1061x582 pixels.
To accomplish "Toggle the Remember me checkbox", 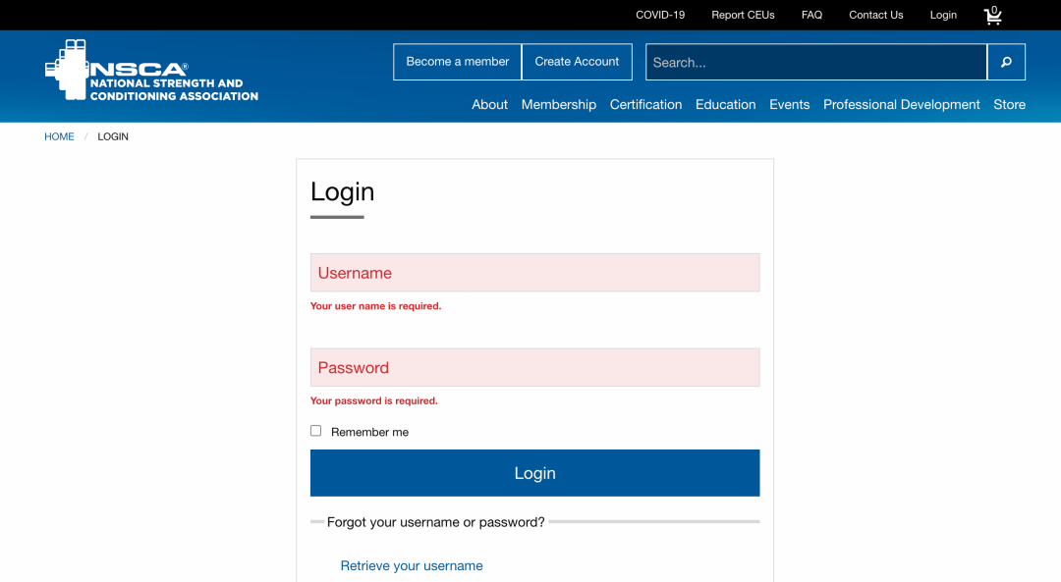I will pyautogui.click(x=316, y=431).
